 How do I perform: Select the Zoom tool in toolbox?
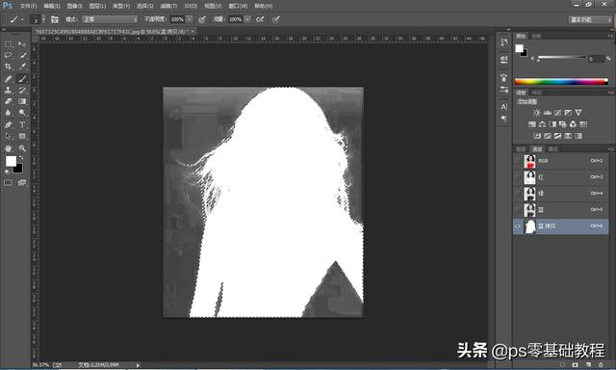tap(22, 148)
